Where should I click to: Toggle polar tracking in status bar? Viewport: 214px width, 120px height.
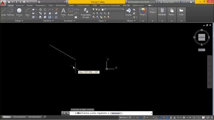pyautogui.click(x=144, y=117)
